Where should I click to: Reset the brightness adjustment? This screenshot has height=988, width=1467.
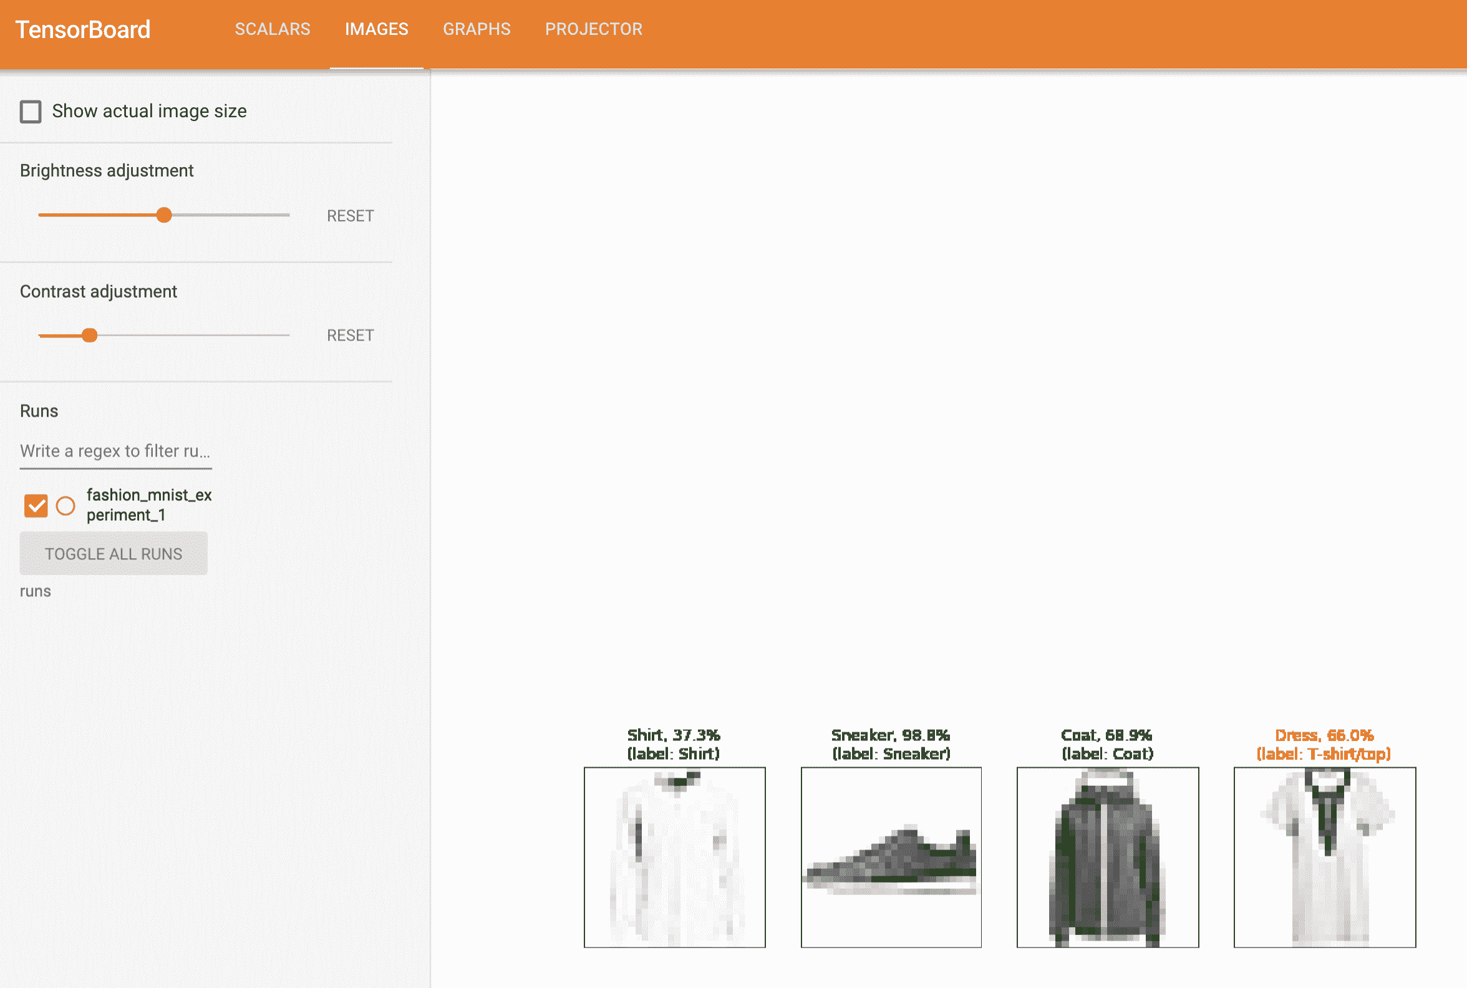click(349, 216)
